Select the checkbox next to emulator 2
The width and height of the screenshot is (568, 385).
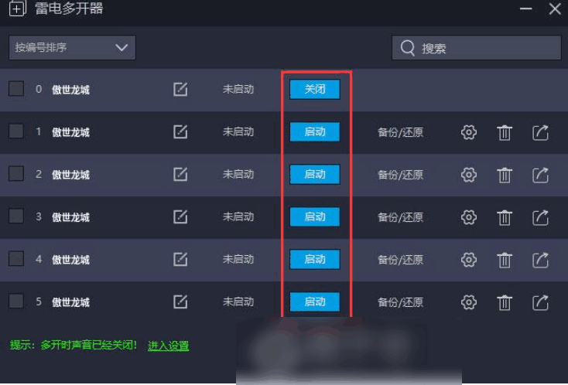(16, 173)
